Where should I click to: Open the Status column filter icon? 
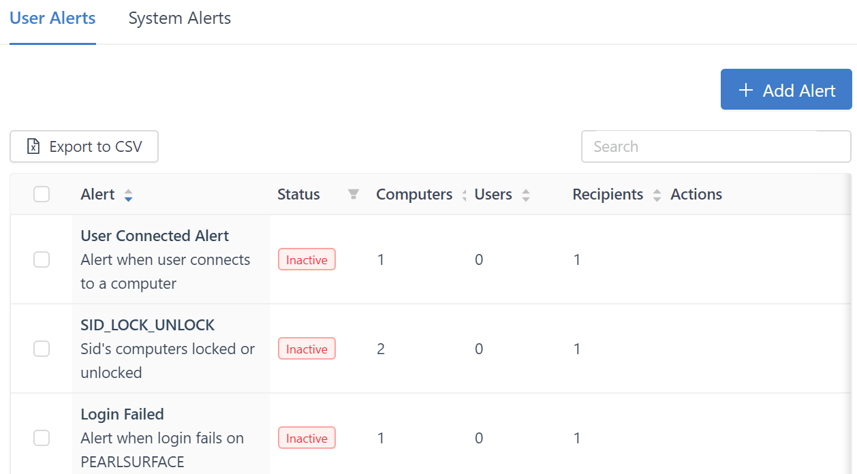pyautogui.click(x=353, y=195)
